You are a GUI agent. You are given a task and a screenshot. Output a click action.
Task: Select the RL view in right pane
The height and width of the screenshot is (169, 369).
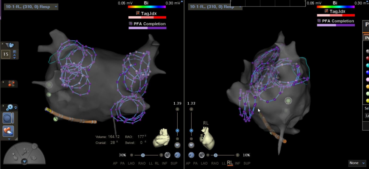pos(230,164)
